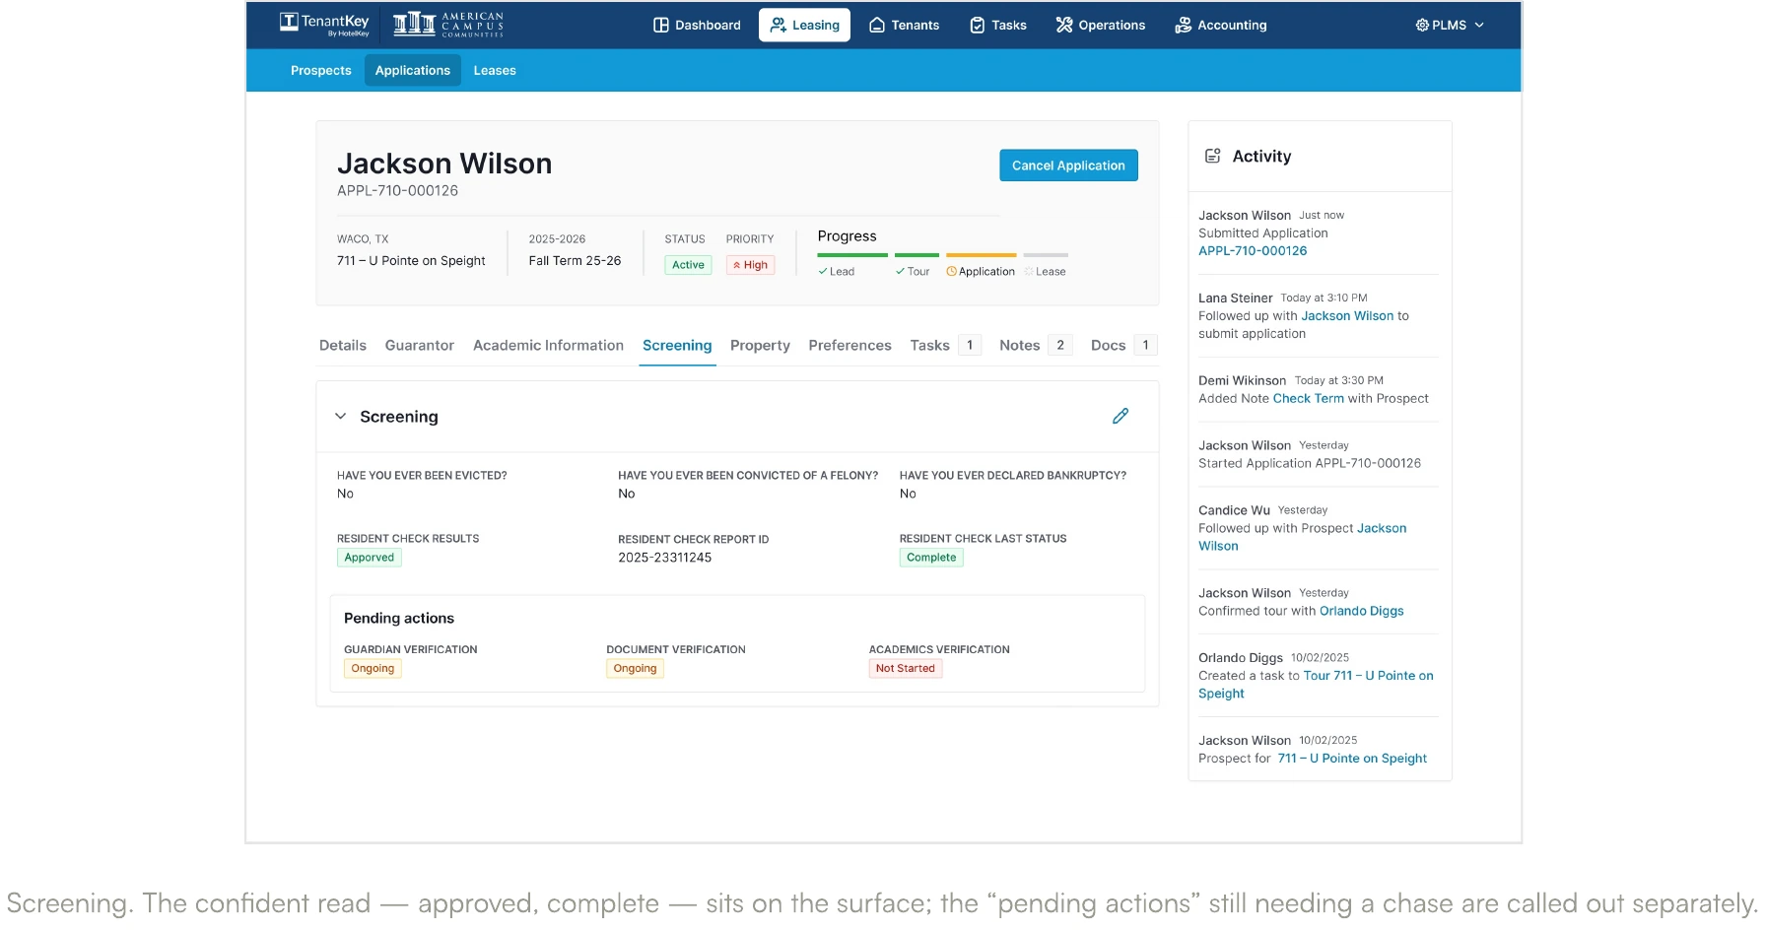Screen dimensions: 1766x930
Task: Click the Cancel Application button
Action: [x=1068, y=166]
